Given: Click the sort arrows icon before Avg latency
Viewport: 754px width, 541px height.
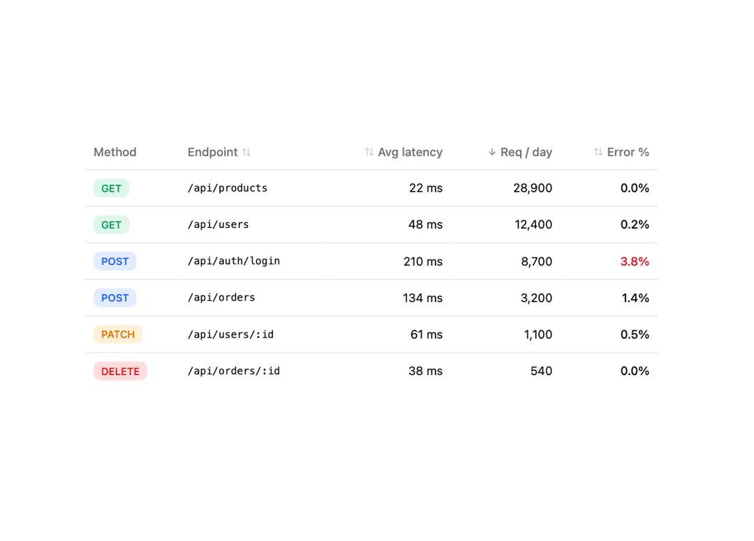Looking at the screenshot, I should pyautogui.click(x=369, y=152).
